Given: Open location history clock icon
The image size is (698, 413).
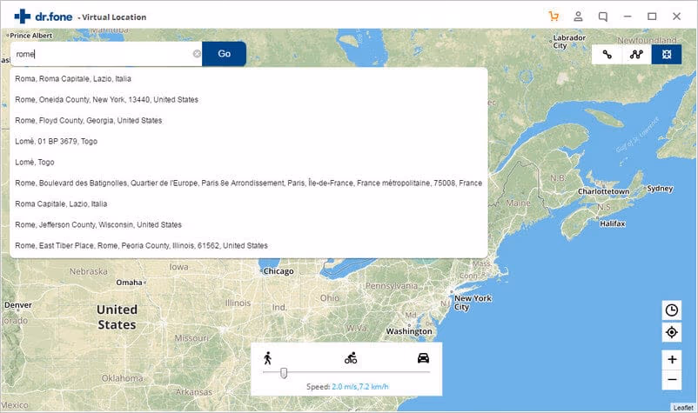Looking at the screenshot, I should coord(671,310).
